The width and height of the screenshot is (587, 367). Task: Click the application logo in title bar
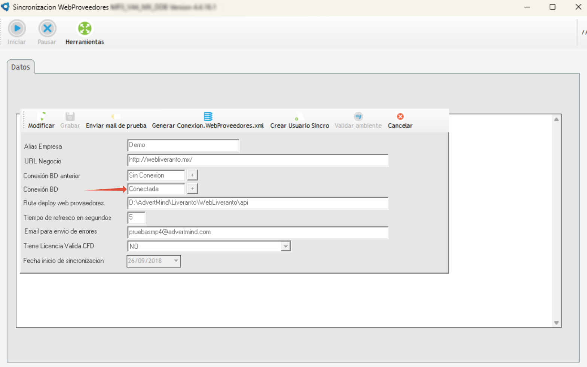tap(5, 7)
